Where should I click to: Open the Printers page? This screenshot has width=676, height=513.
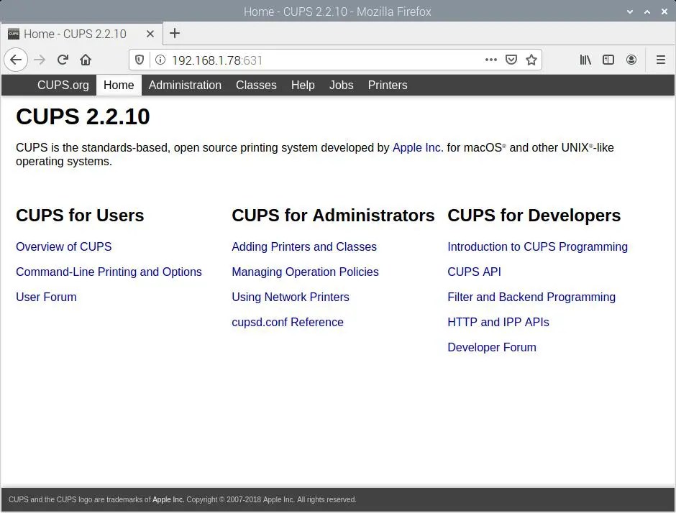click(388, 85)
